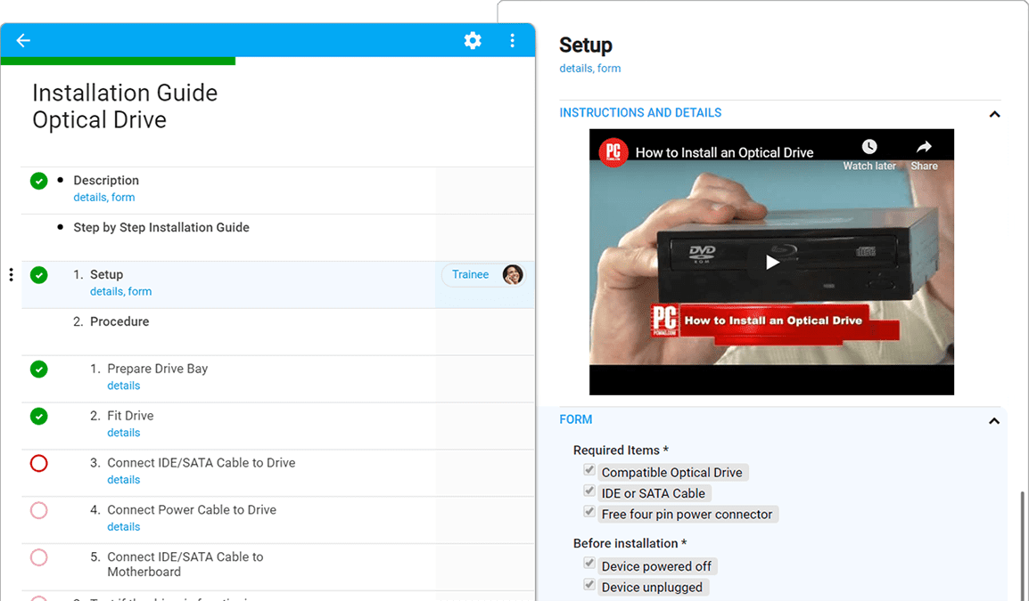Open settings gear in the header
Screen dimensions: 1029x601
[473, 40]
